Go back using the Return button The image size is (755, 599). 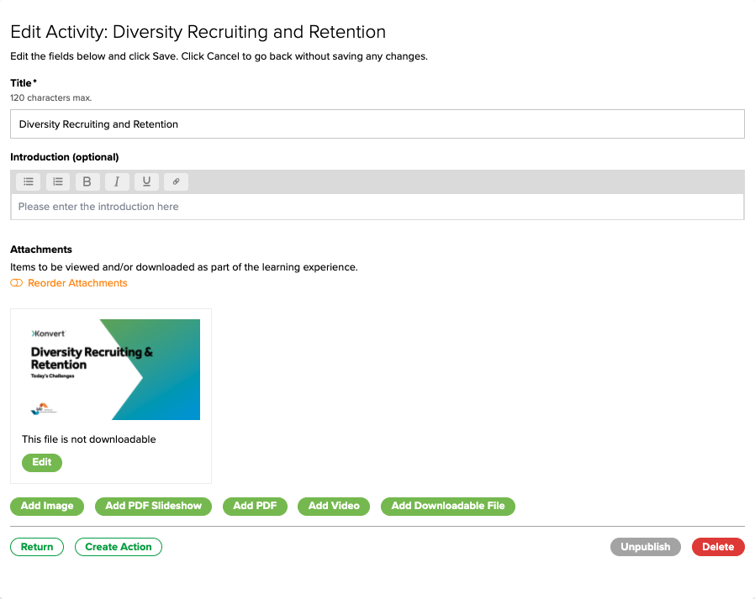37,547
